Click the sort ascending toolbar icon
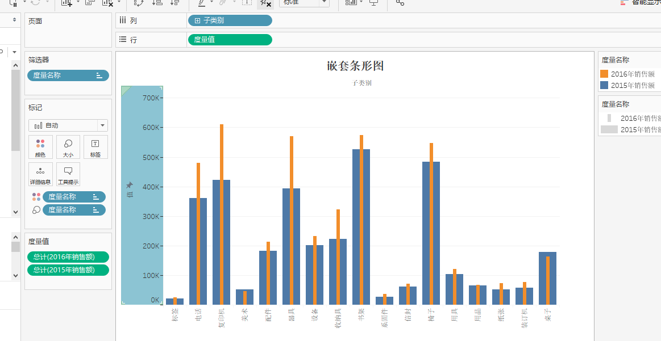 click(157, 2)
